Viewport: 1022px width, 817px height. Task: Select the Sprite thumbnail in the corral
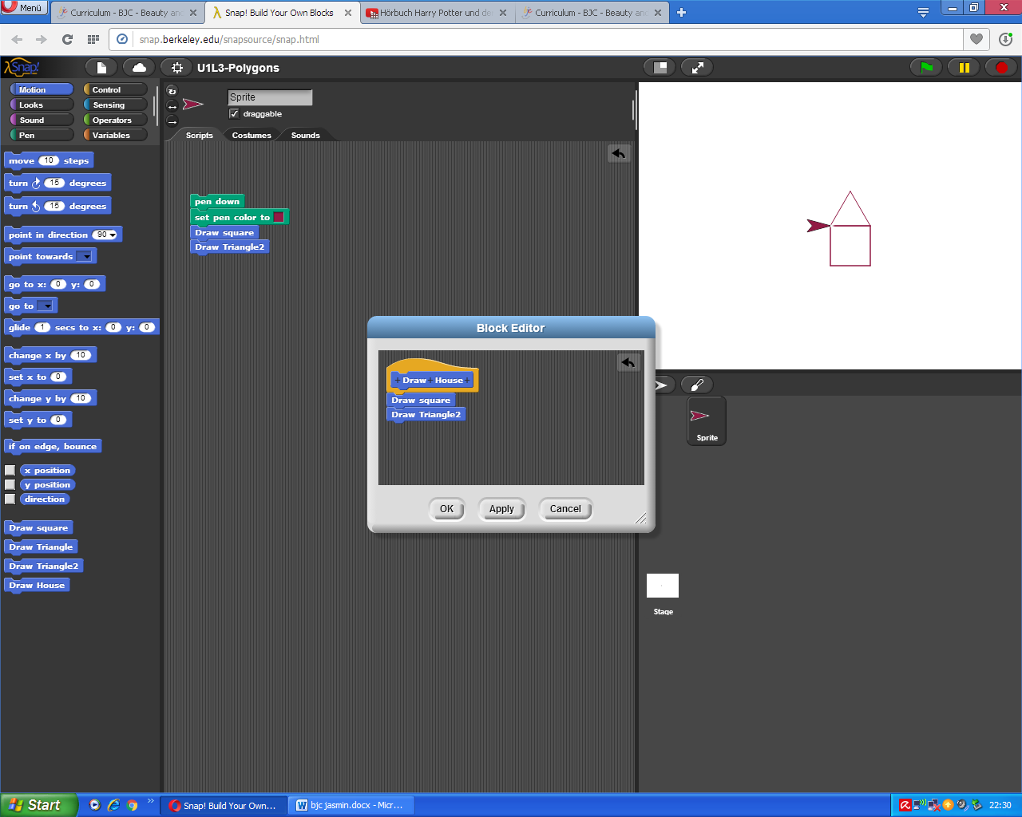coord(707,421)
